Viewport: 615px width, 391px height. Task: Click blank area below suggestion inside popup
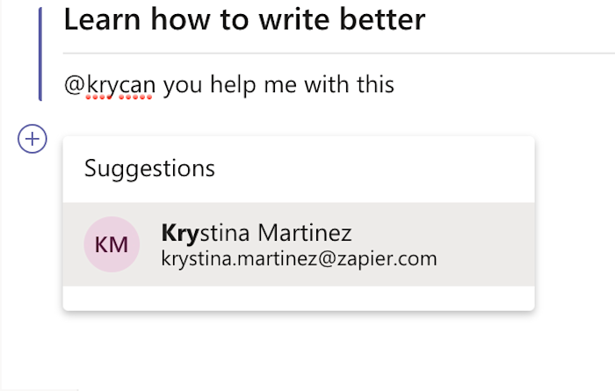299,298
